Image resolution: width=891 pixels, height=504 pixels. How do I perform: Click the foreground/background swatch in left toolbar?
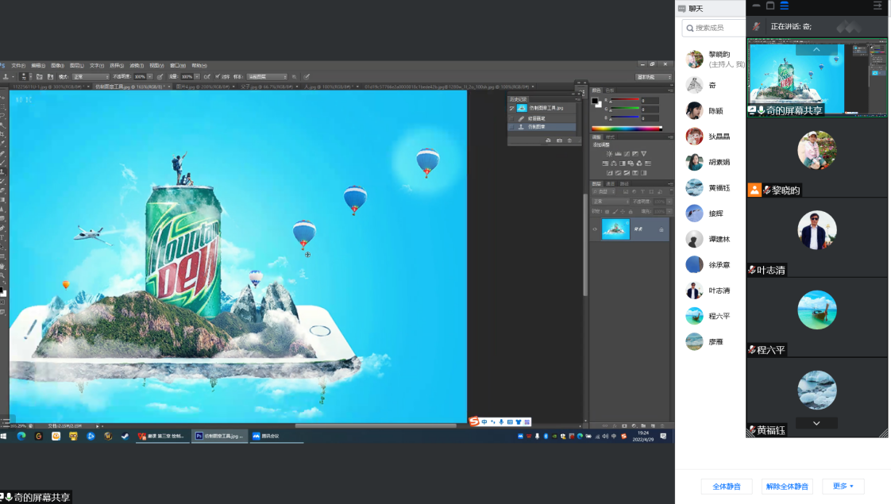(3, 292)
